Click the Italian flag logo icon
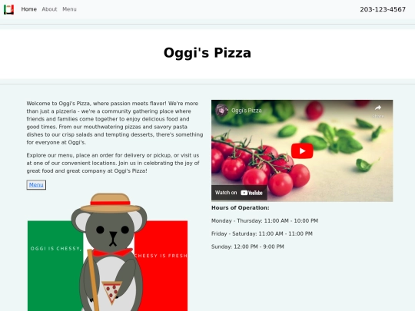Image resolution: width=415 pixels, height=311 pixels. pos(8,9)
